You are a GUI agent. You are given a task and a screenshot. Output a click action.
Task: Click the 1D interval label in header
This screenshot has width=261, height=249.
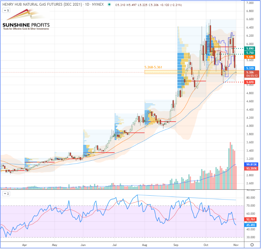coord(87,4)
